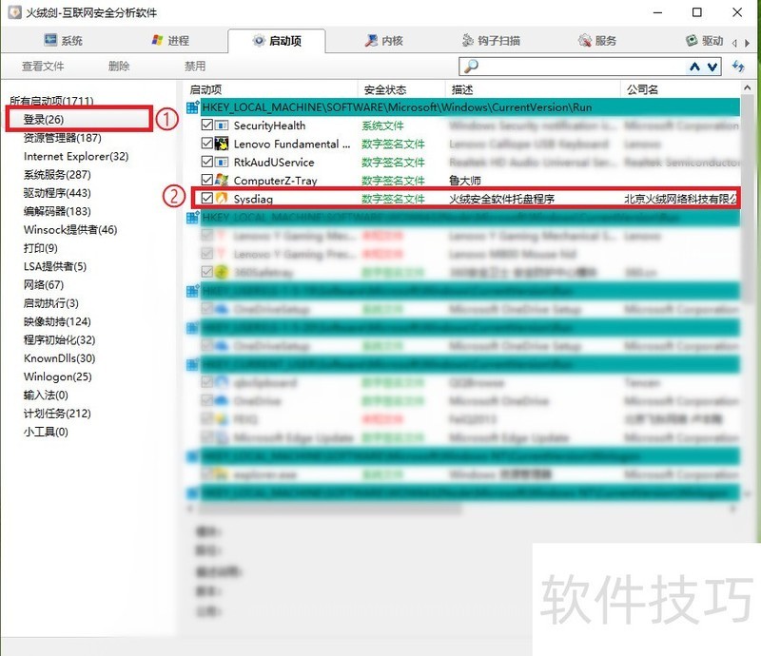The image size is (761, 656).
Task: Click the 启动项 tab gear icon
Action: point(259,40)
